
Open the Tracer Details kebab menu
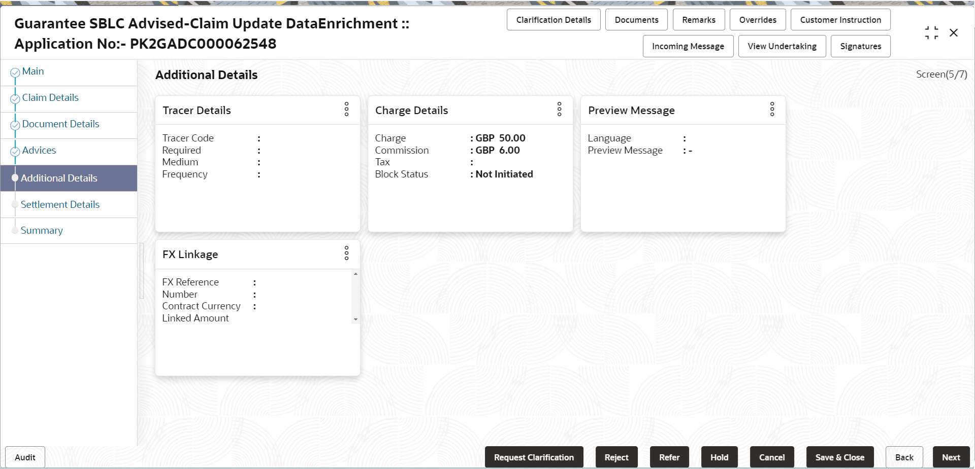(x=346, y=109)
